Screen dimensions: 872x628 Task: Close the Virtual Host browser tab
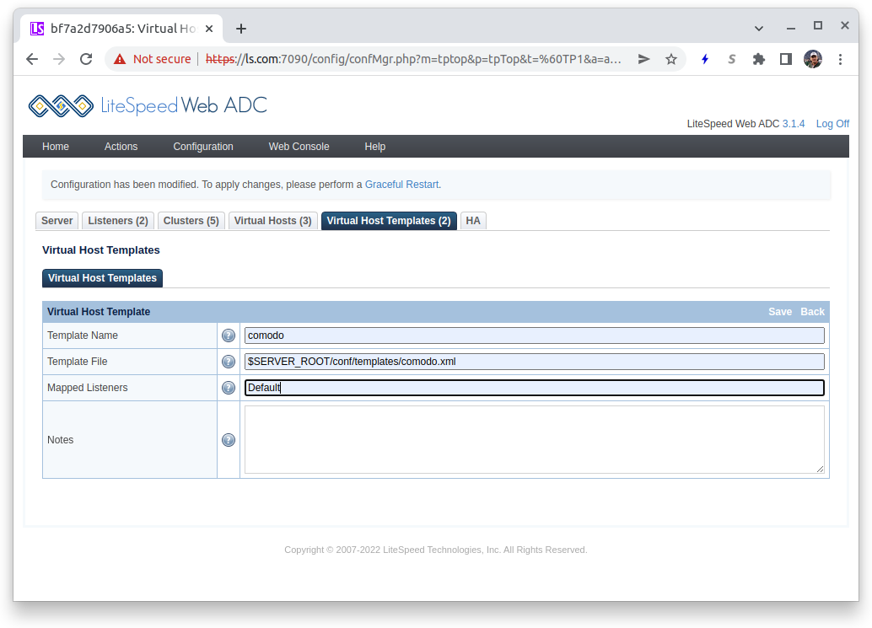point(209,29)
